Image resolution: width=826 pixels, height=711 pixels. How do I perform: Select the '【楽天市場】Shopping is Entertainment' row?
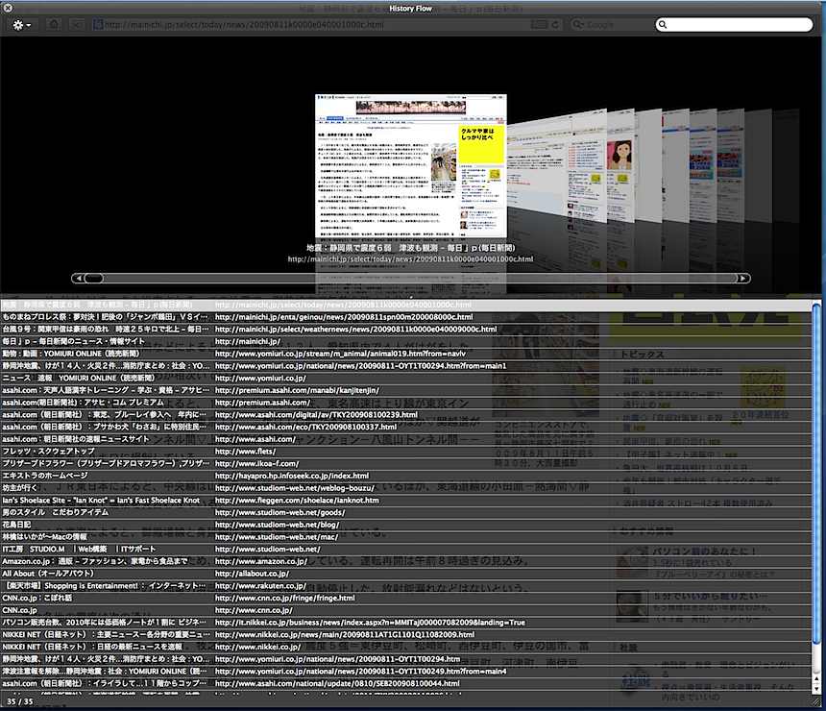pyautogui.click(x=405, y=585)
